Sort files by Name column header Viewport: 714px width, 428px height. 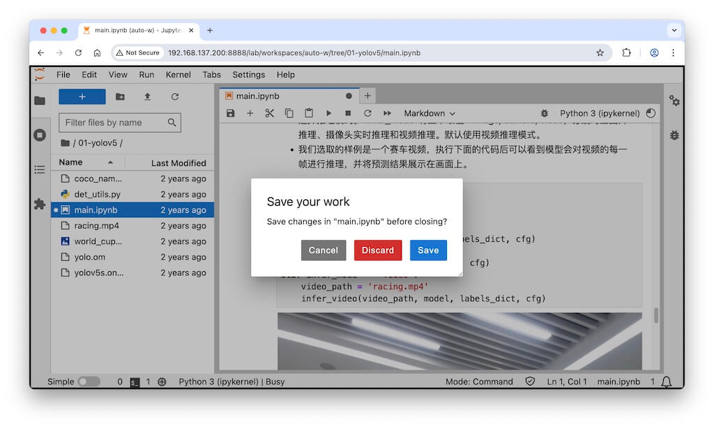pyautogui.click(x=71, y=162)
